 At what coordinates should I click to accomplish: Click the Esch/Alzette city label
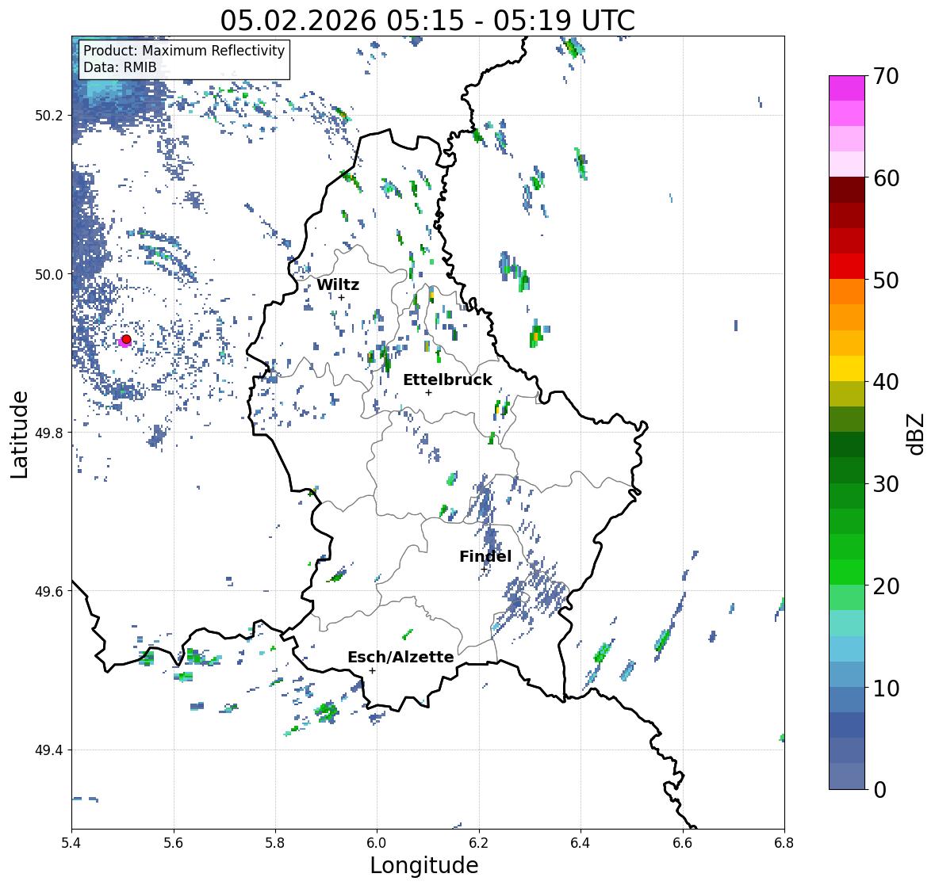point(400,657)
